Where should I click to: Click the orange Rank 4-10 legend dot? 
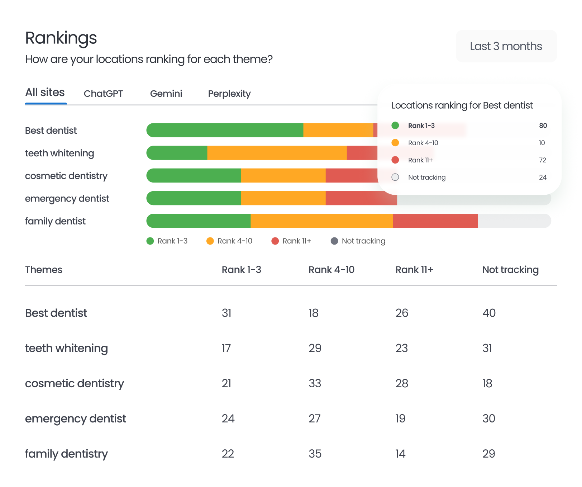210,241
